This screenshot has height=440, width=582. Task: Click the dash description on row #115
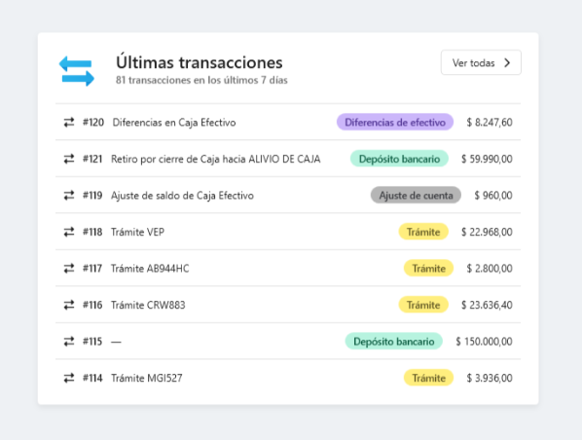116,342
